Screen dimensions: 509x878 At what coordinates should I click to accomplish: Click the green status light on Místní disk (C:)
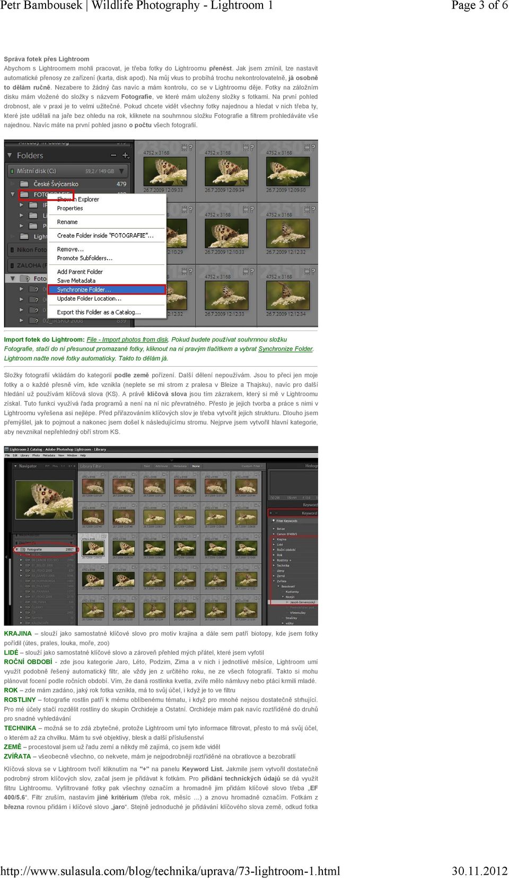tap(12, 171)
